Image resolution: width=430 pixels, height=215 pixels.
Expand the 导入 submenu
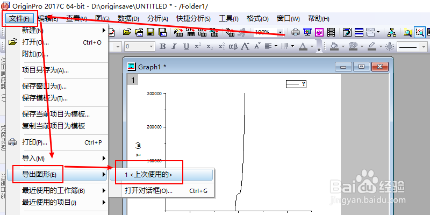58,158
